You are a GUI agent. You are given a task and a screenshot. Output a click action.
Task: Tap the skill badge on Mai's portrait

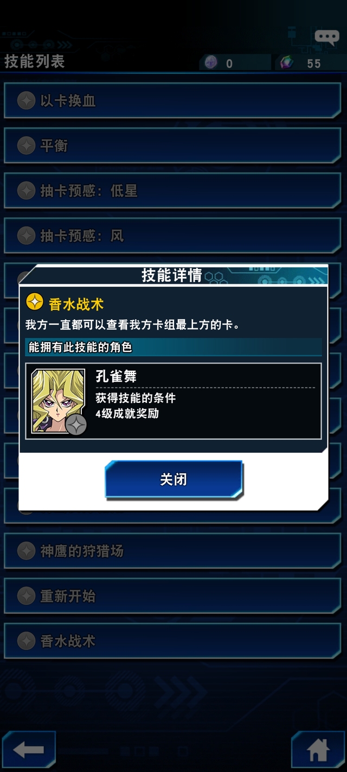(76, 425)
